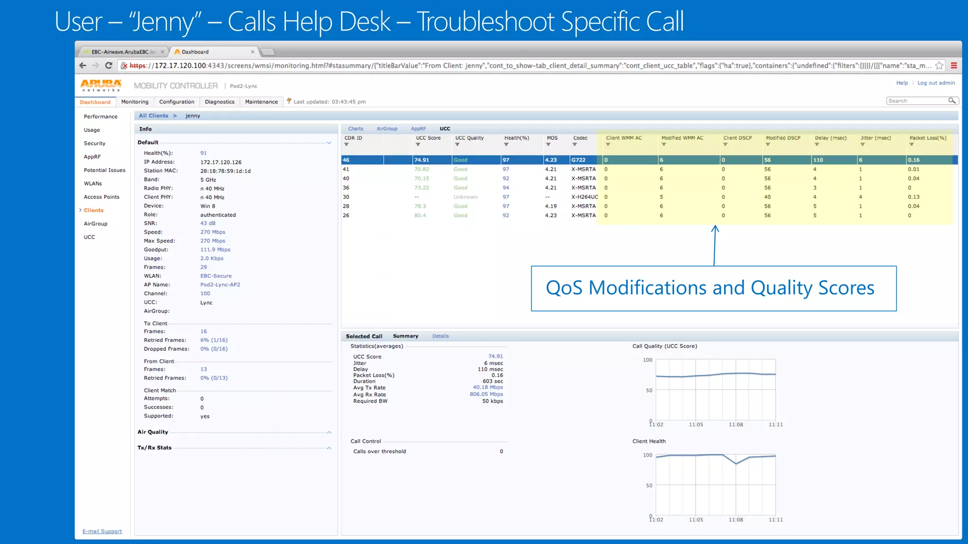Screen dimensions: 968x544
Task: Show Selected Call Summary tab
Action: [x=406, y=336]
